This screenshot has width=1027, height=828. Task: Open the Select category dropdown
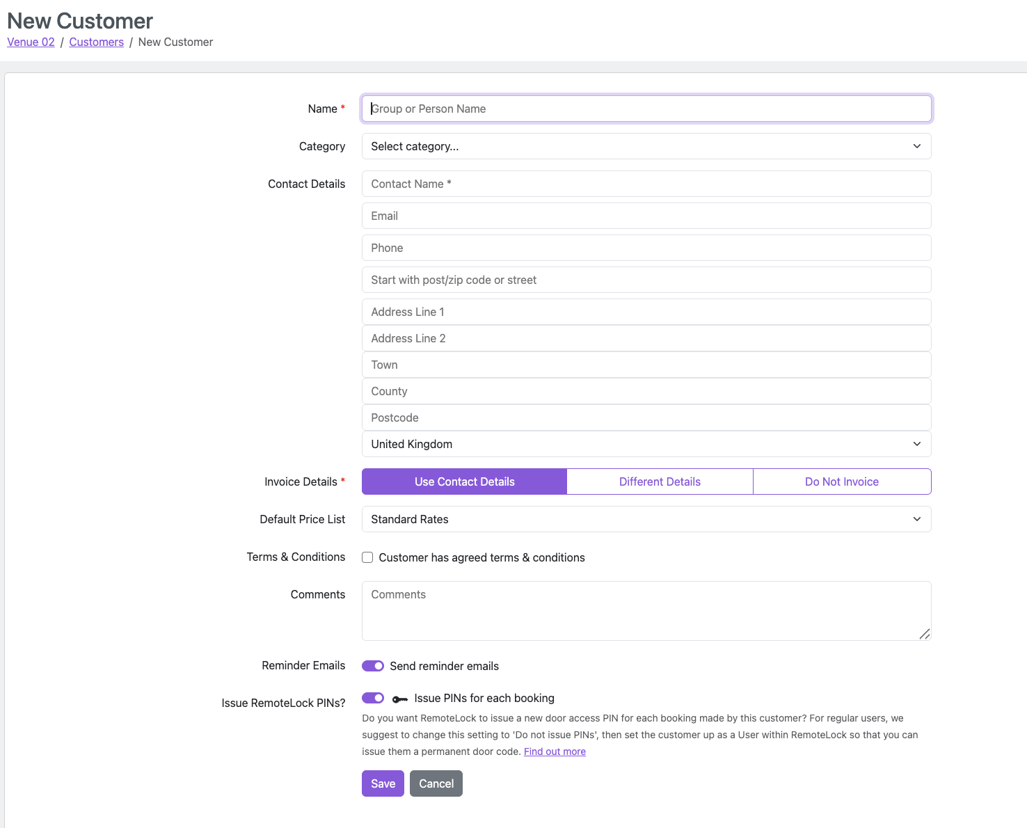point(646,146)
